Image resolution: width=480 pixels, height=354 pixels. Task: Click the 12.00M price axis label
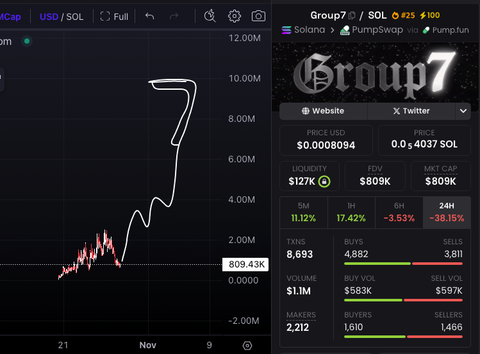coord(245,38)
